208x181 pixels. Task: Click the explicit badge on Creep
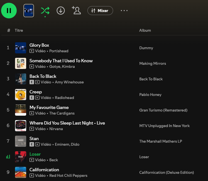click(x=32, y=98)
